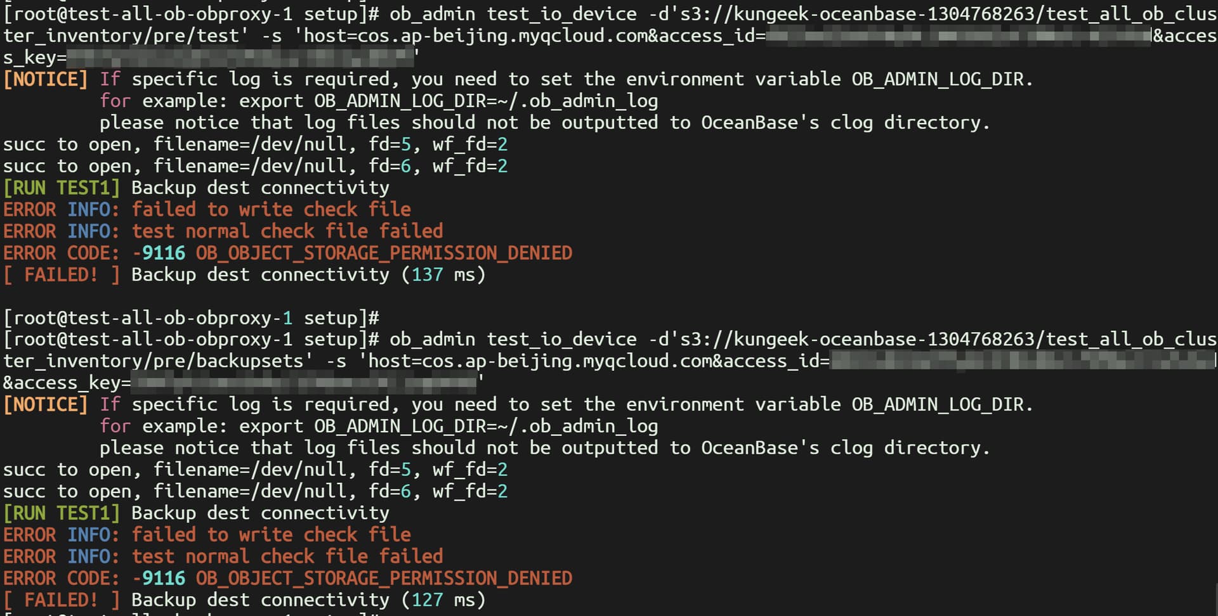Click the second [NOTICE] tag
The width and height of the screenshot is (1218, 616).
(45, 405)
